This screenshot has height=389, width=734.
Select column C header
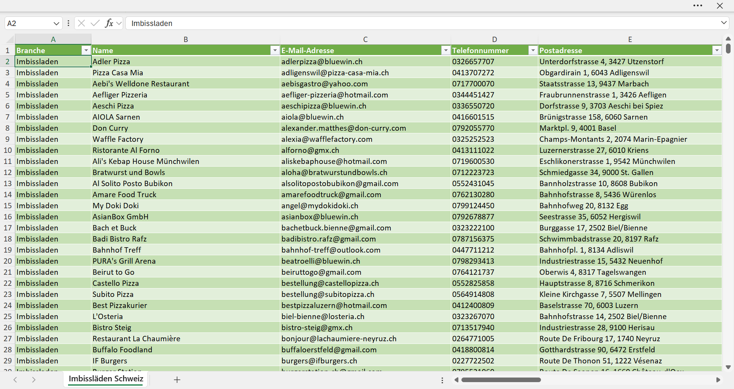coord(365,39)
